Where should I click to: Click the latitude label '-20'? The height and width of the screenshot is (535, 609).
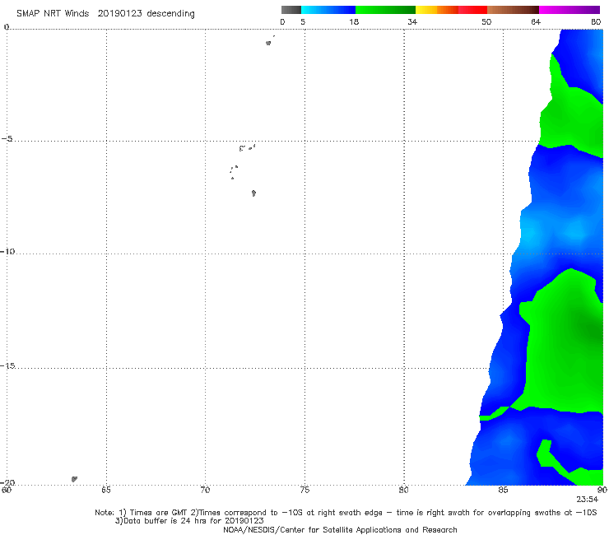coord(7,482)
